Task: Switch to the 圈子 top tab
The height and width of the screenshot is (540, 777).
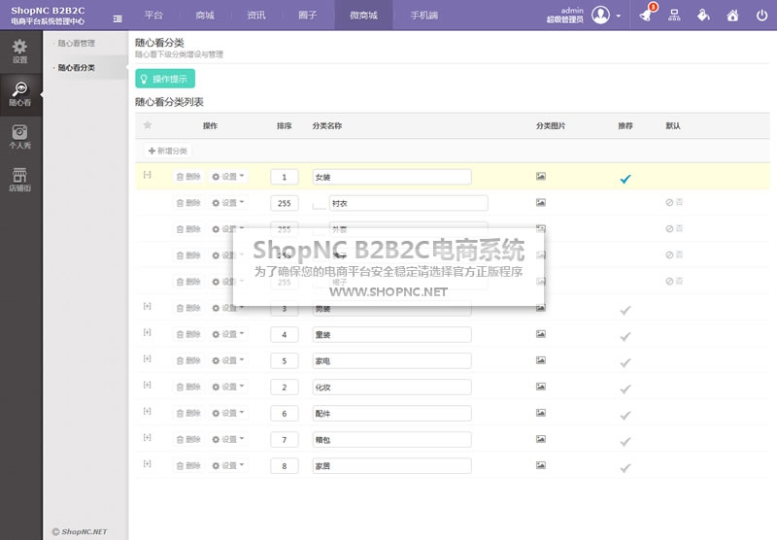Action: [307, 16]
